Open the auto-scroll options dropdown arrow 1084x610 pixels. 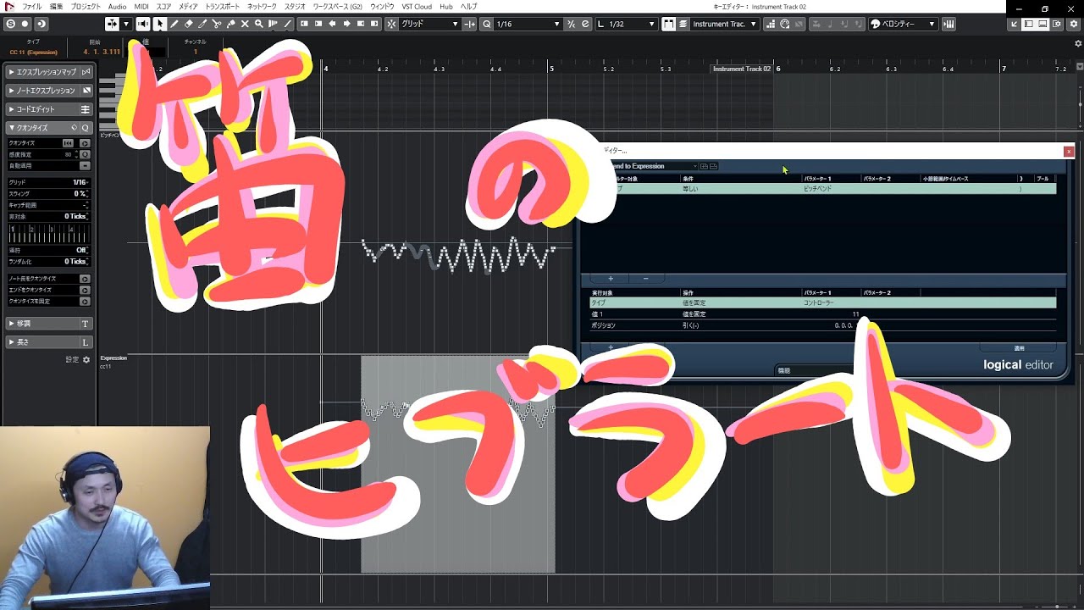point(126,24)
